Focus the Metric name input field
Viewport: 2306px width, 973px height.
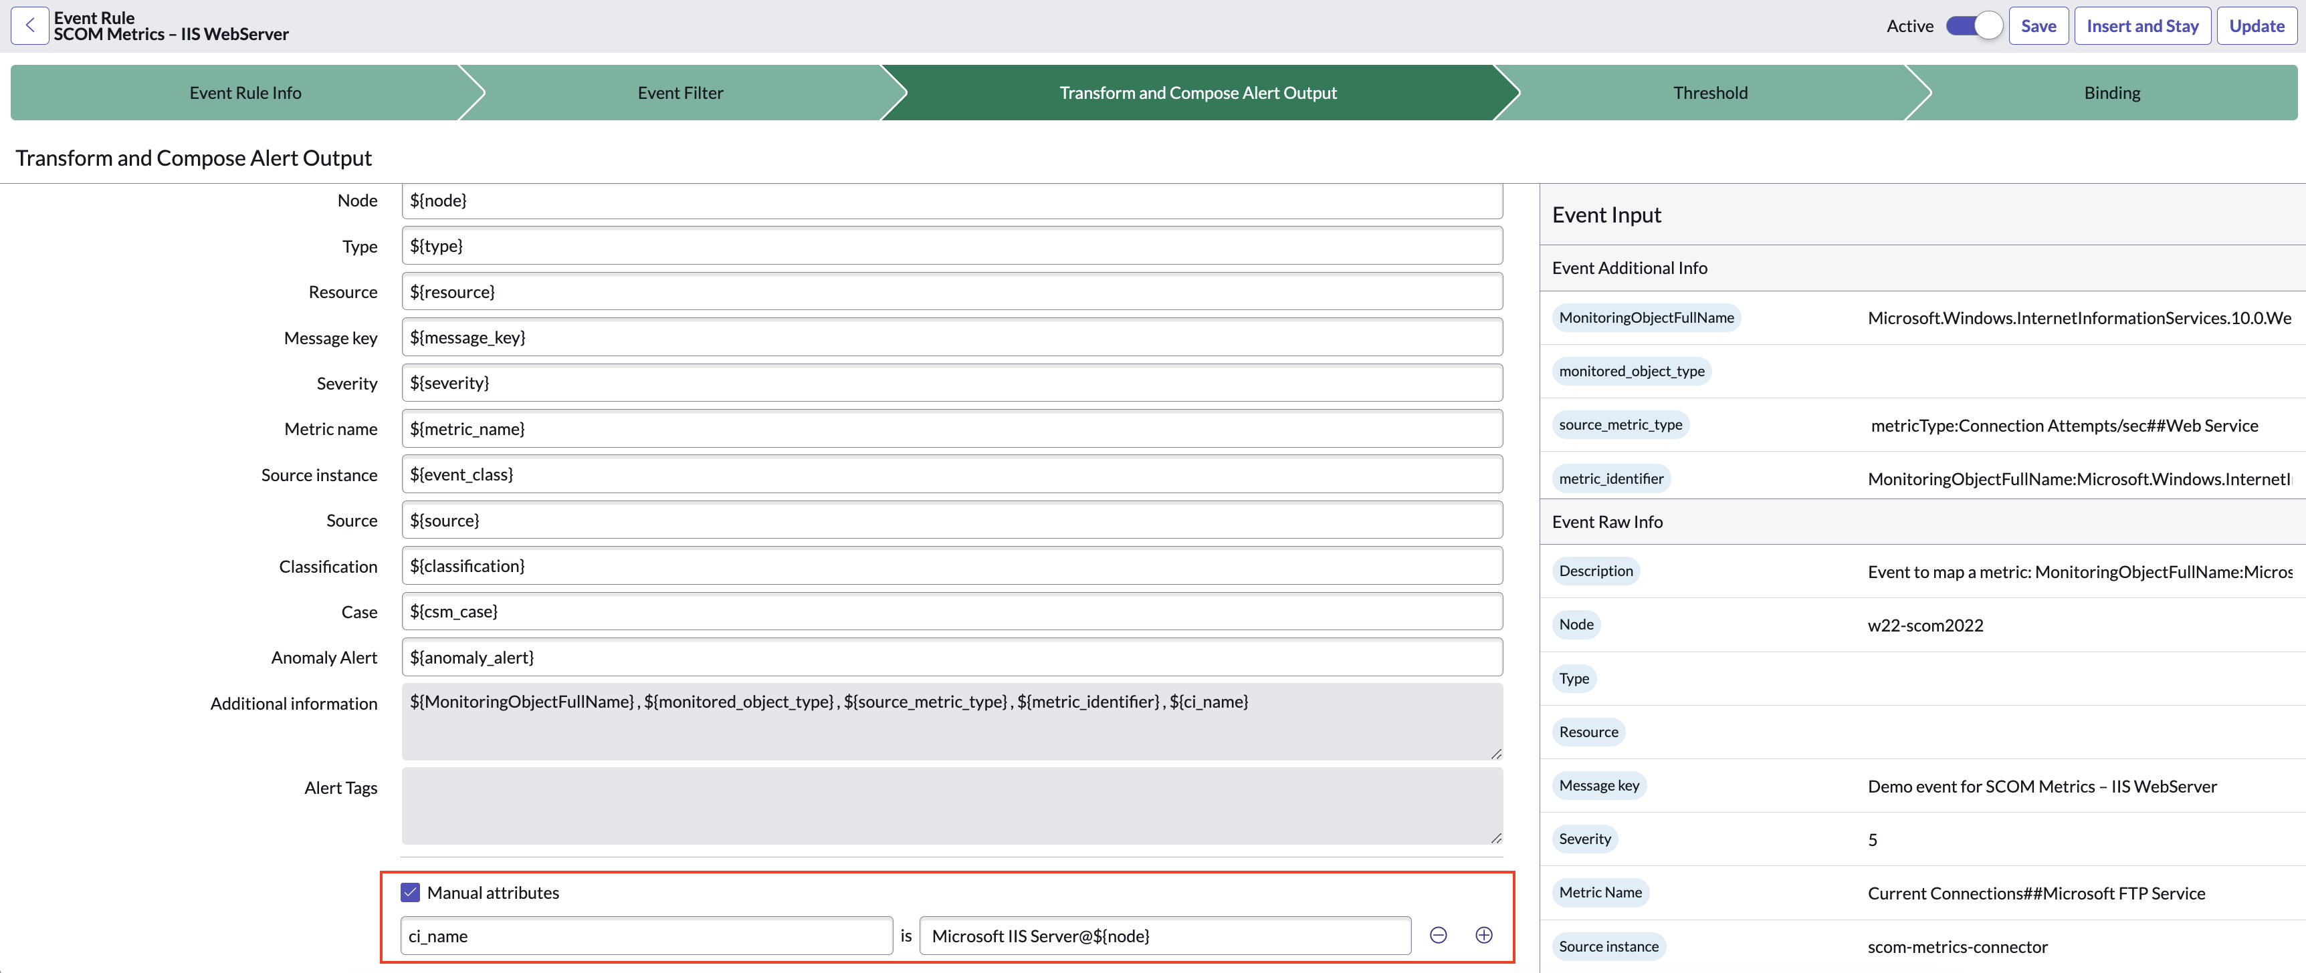952,428
